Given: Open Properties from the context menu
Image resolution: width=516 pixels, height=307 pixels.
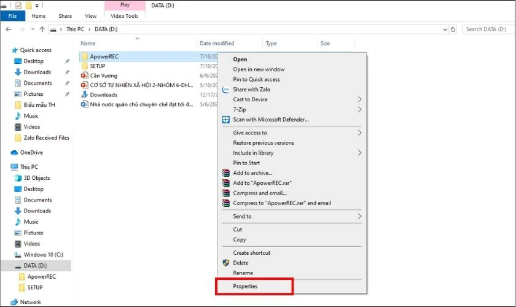Looking at the screenshot, I should click(245, 286).
